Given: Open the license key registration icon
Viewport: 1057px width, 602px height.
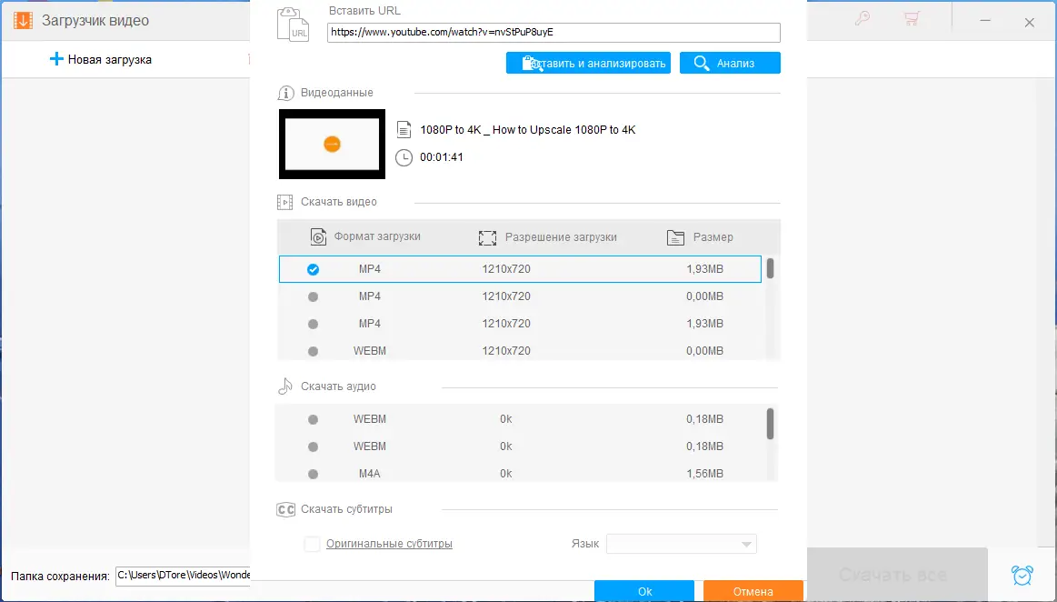Looking at the screenshot, I should pos(863,18).
